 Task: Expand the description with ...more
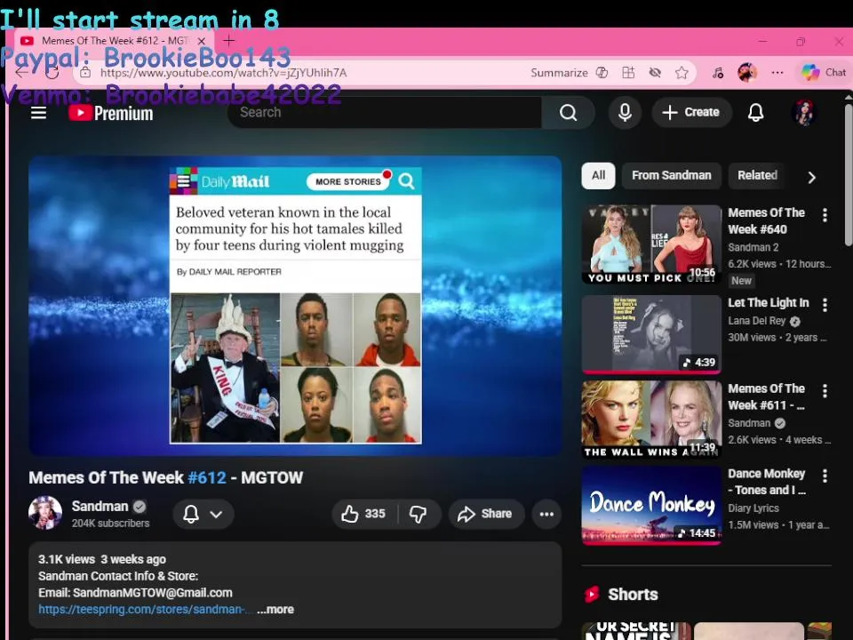click(275, 610)
